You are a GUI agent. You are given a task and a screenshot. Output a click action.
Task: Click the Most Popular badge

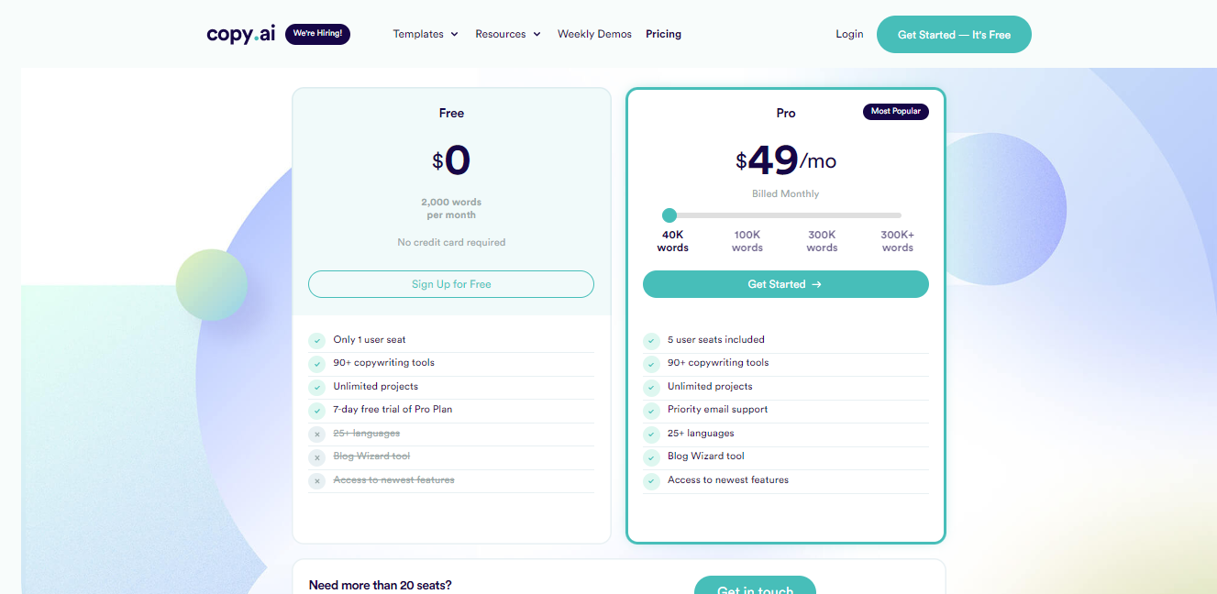pyautogui.click(x=896, y=112)
